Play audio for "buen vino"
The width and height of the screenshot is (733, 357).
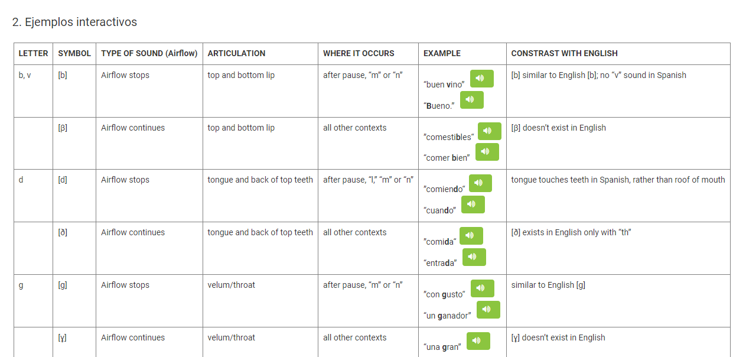pyautogui.click(x=481, y=79)
